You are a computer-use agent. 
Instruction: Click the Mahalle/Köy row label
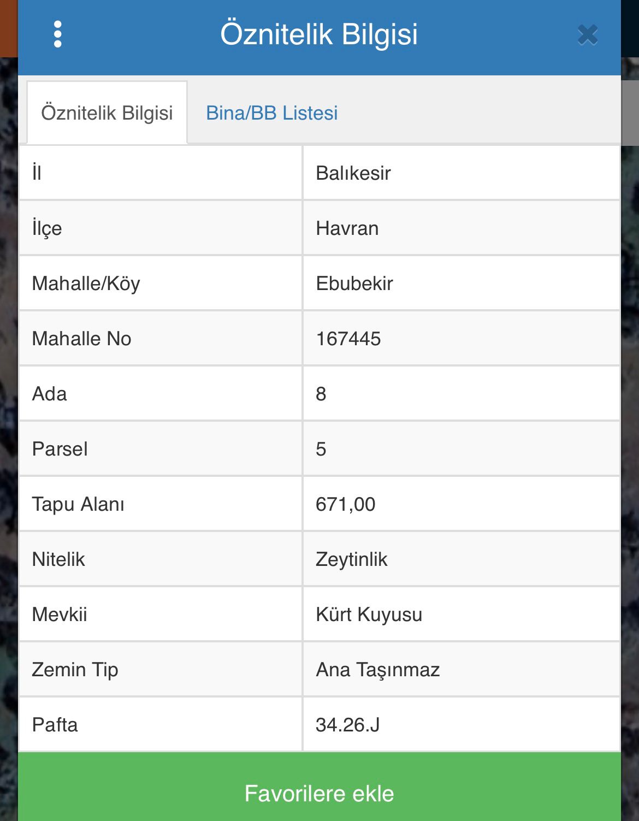86,283
